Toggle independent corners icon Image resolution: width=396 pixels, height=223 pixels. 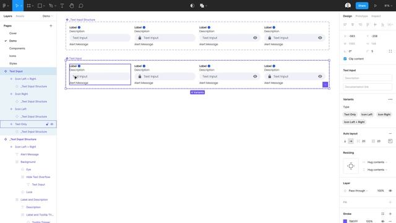click(390, 51)
